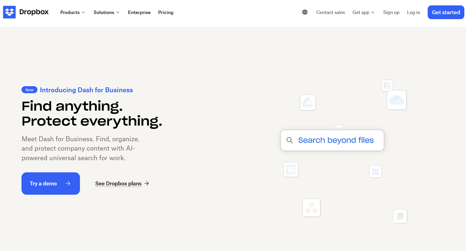This screenshot has height=251, width=466.
Task: Click the magnifier icon in search box
Action: tap(290, 140)
